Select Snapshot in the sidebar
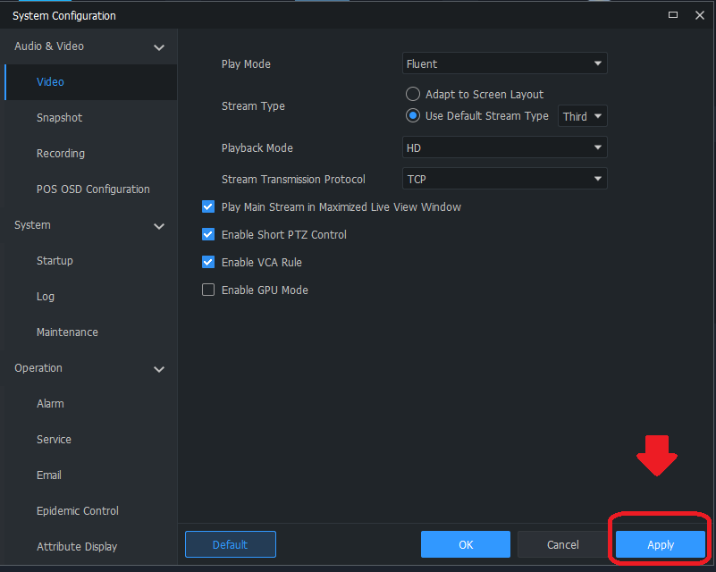 point(59,117)
